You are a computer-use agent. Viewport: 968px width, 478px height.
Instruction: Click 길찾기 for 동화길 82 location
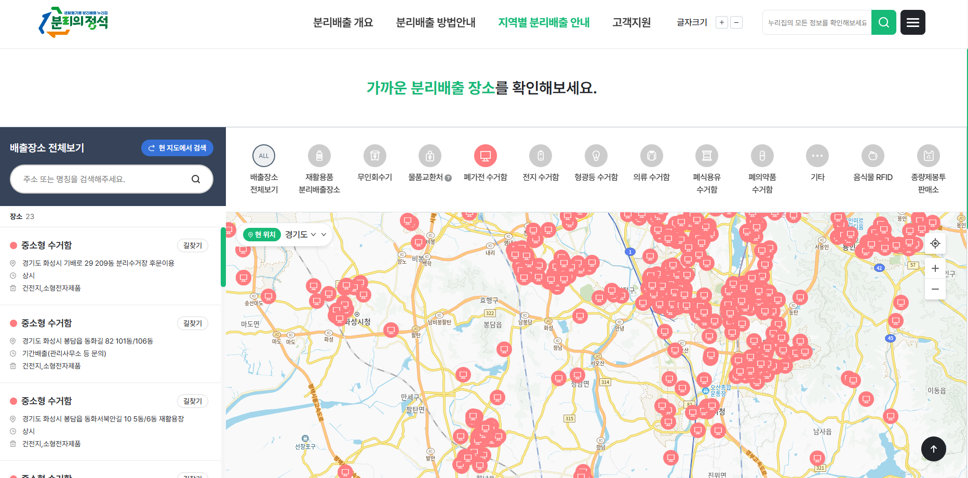pyautogui.click(x=193, y=323)
